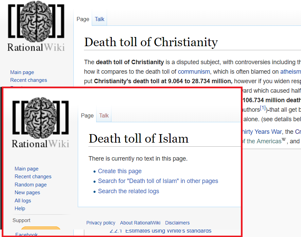Open Main page link in the Christianity page sidebar

tap(22, 72)
